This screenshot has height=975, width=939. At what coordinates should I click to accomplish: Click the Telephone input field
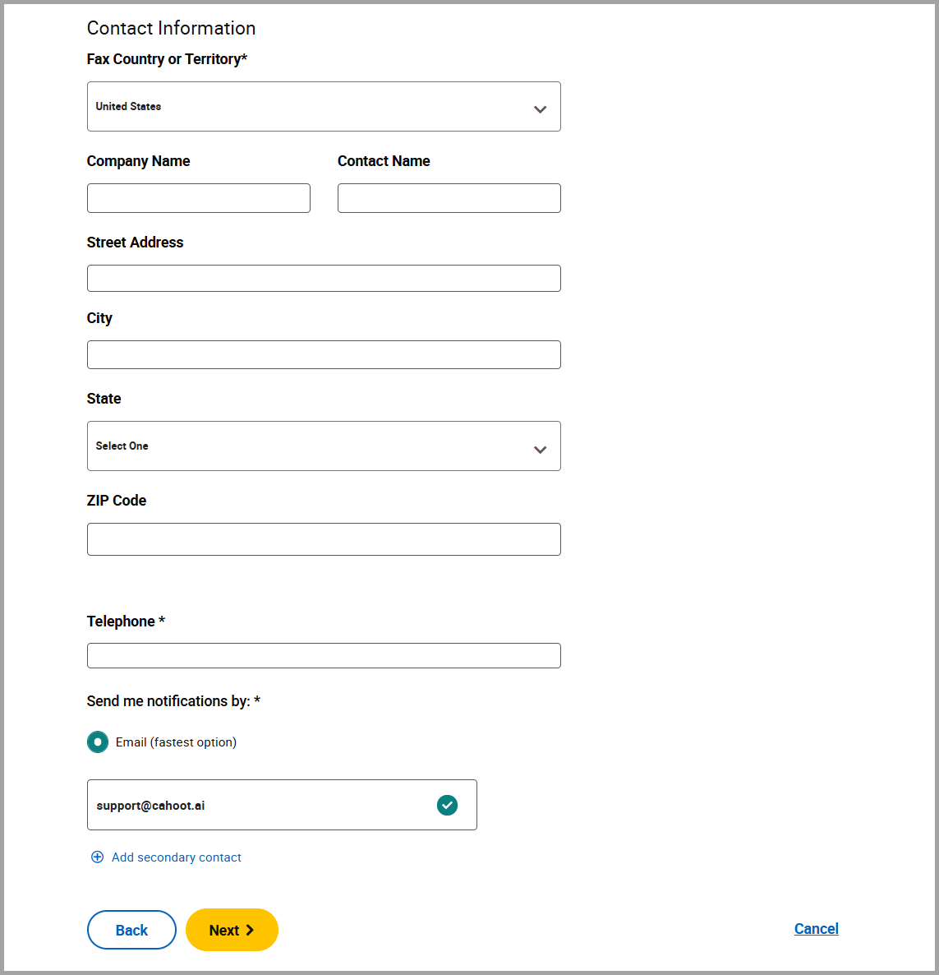[x=324, y=655]
